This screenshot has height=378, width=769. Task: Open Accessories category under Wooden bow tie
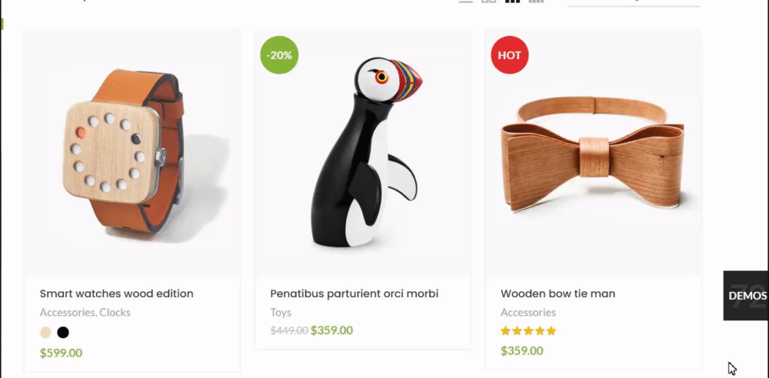[528, 312]
